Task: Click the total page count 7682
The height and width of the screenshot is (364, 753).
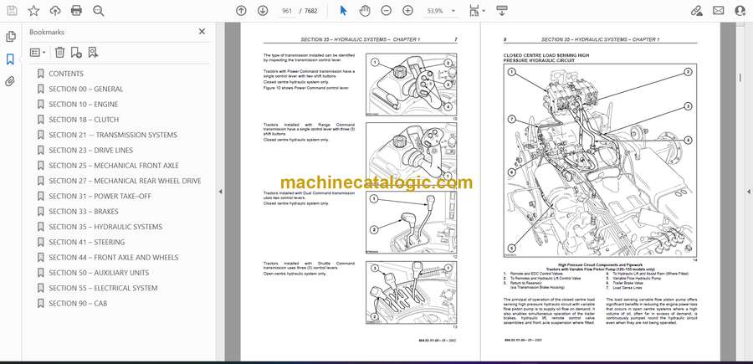Action: [311, 11]
